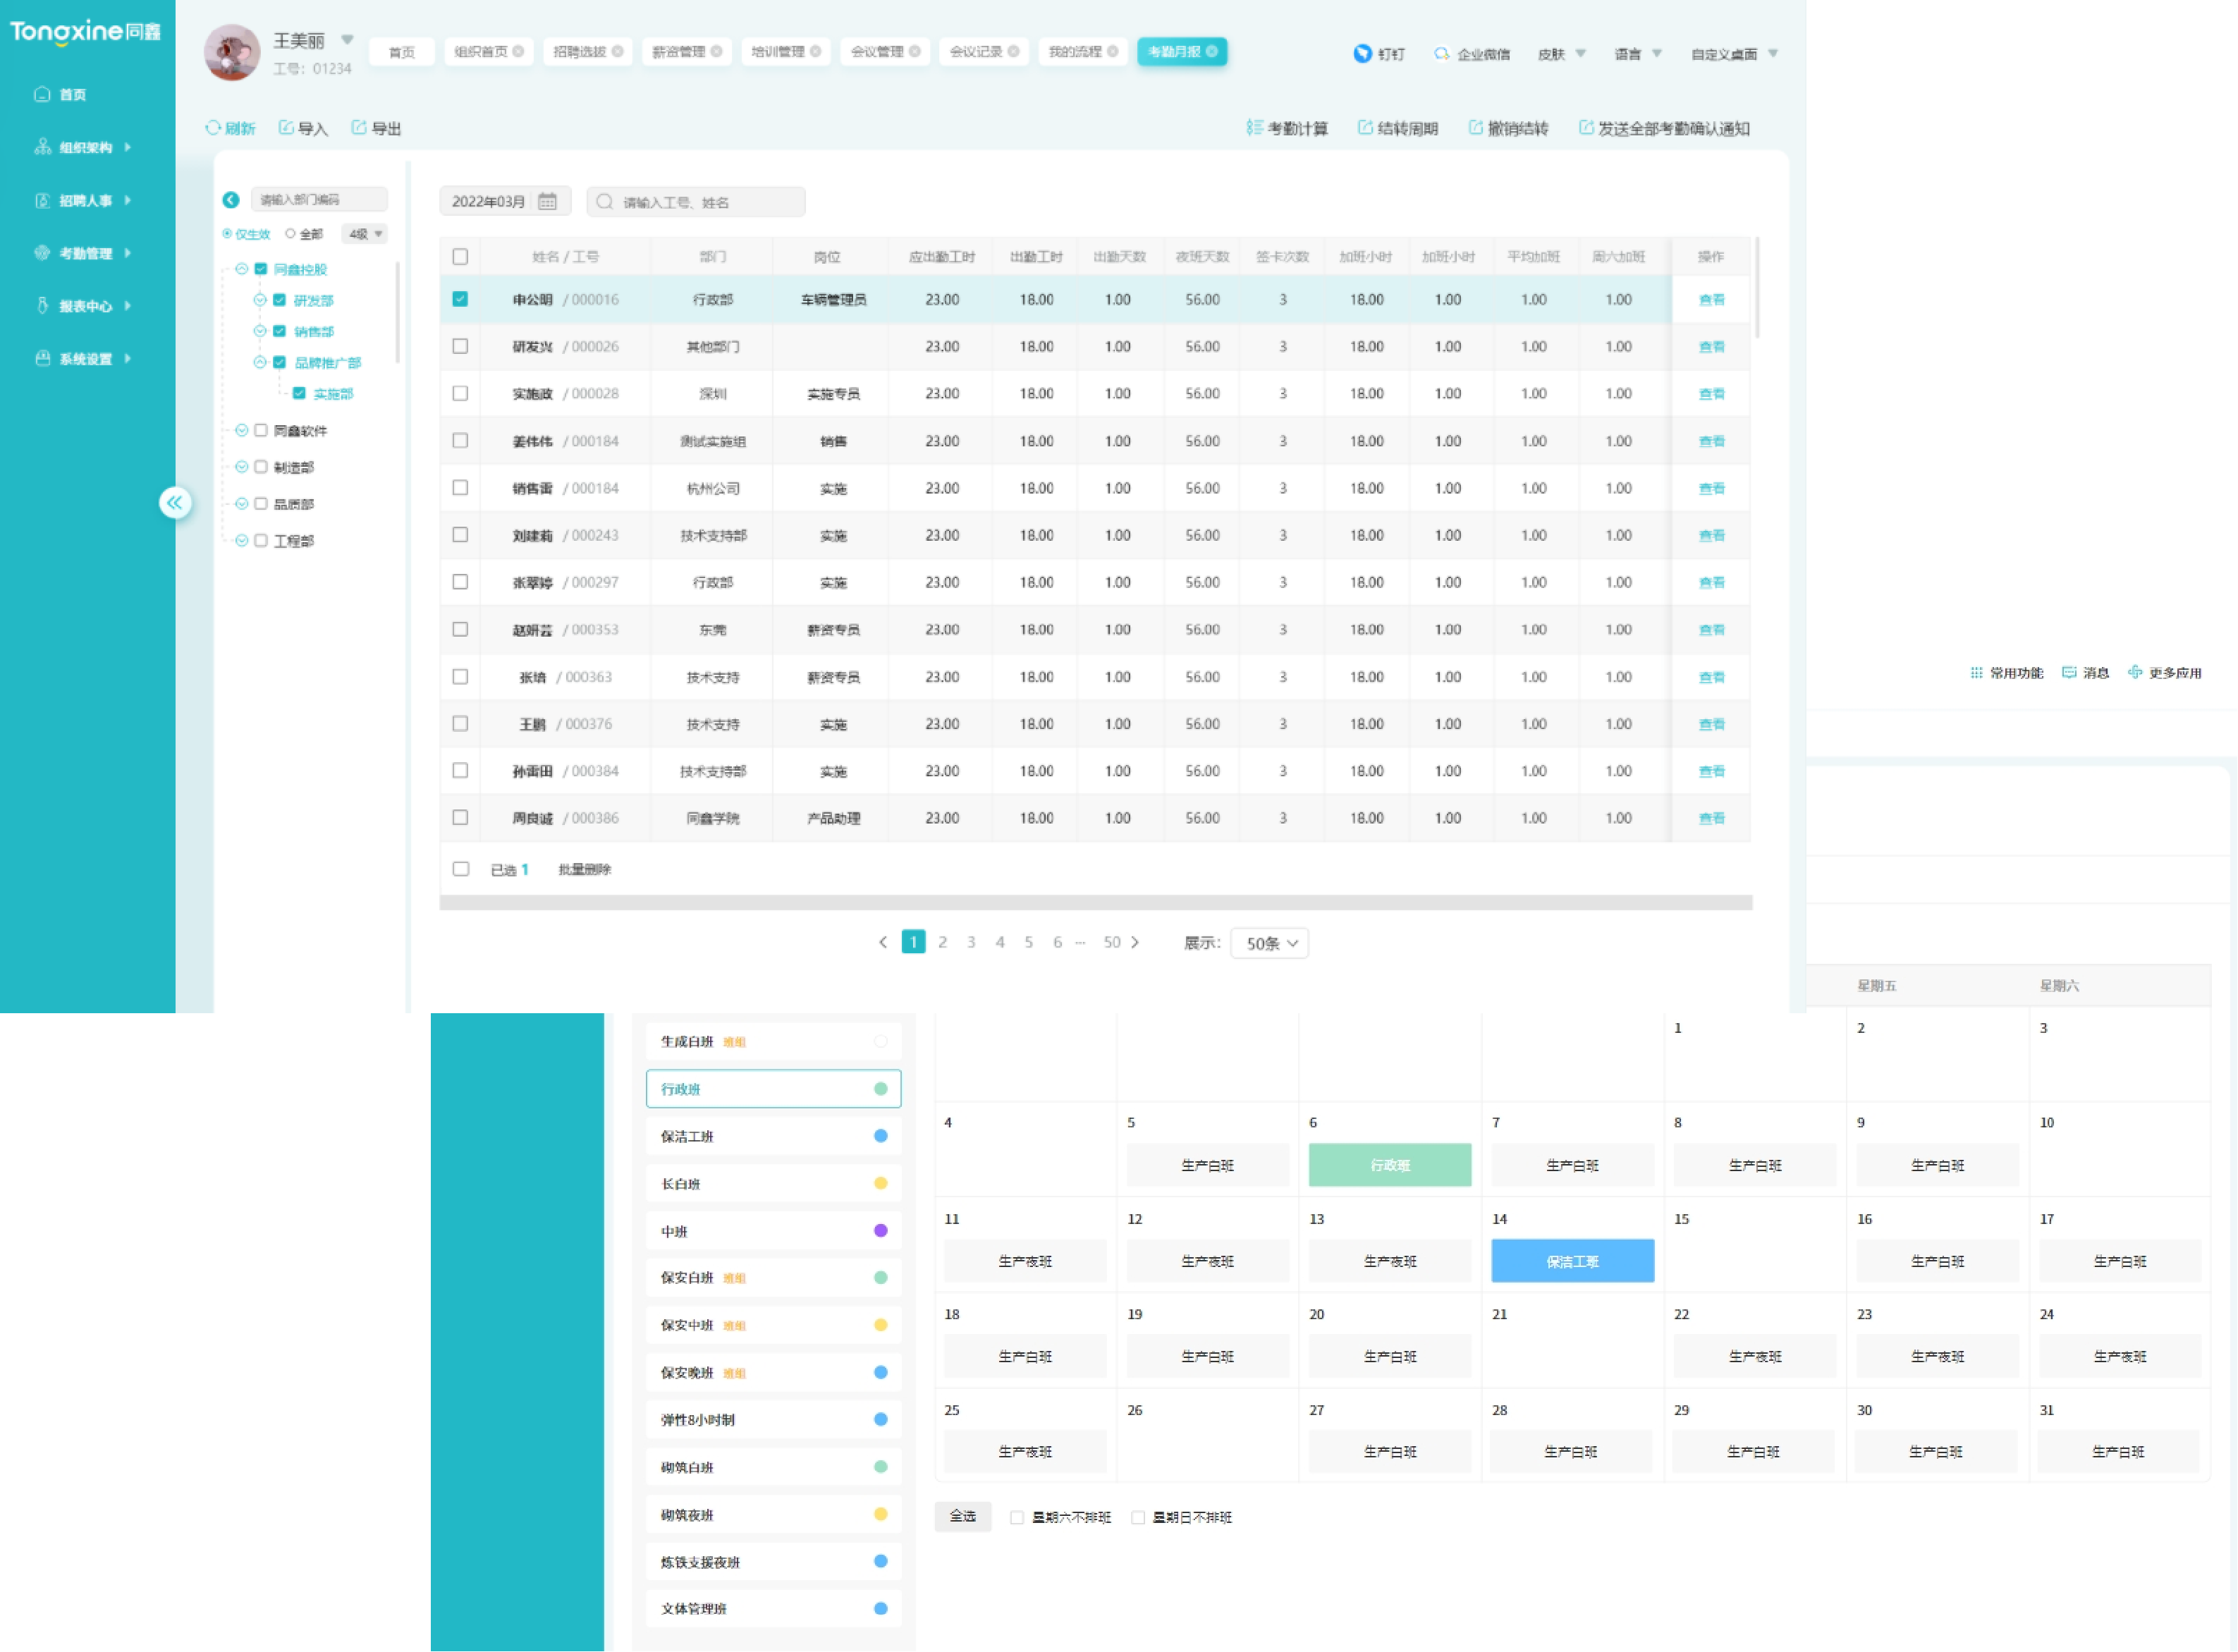This screenshot has width=2238, height=1652.
Task: Click the 刷新 refresh icon
Action: 213,128
